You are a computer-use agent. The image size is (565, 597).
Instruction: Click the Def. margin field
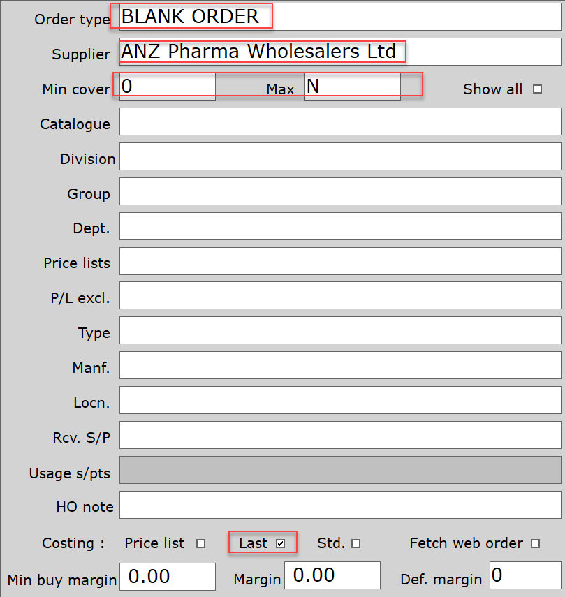coord(524,576)
